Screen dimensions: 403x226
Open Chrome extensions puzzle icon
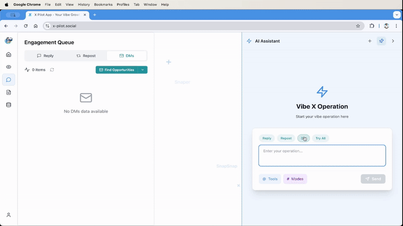pos(372,26)
